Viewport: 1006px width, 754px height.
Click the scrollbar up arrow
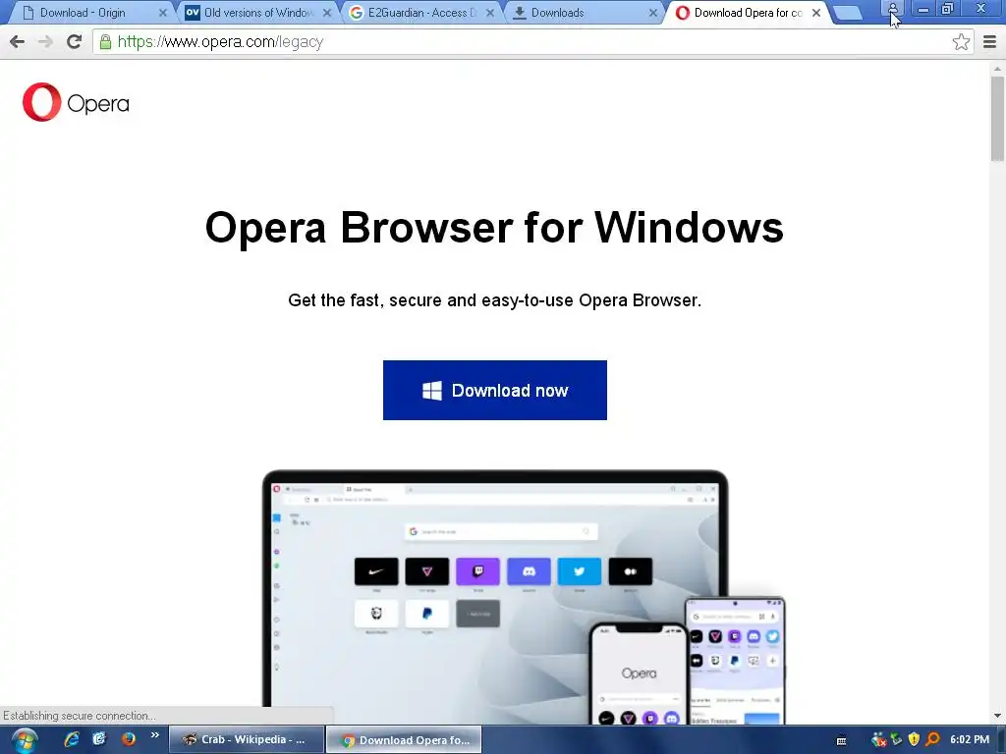click(x=997, y=68)
